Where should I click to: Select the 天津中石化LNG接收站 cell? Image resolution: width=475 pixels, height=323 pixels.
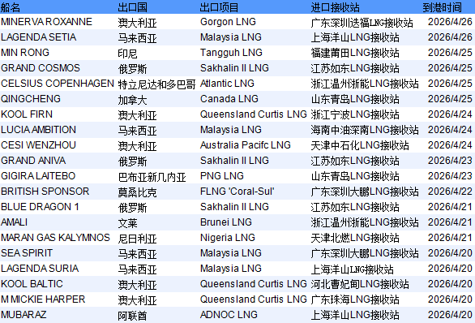[360, 146]
